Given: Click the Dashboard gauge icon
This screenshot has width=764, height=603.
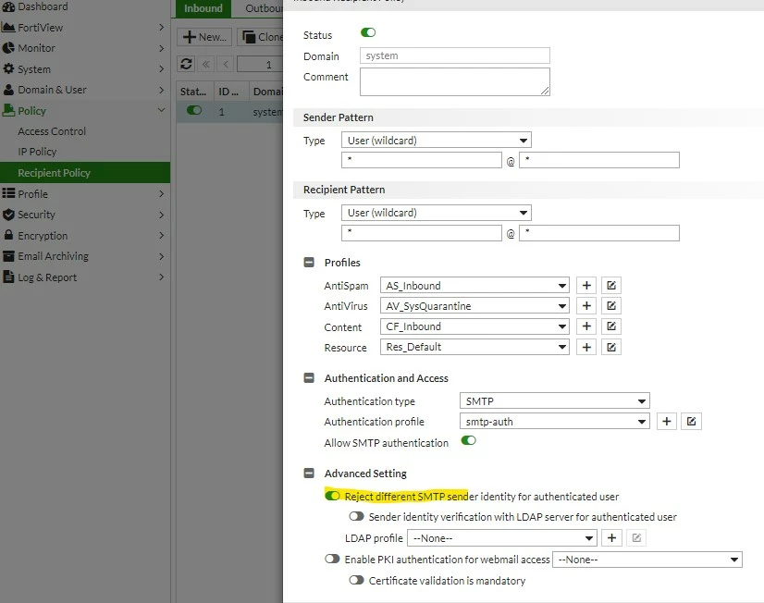Looking at the screenshot, I should click(x=8, y=6).
